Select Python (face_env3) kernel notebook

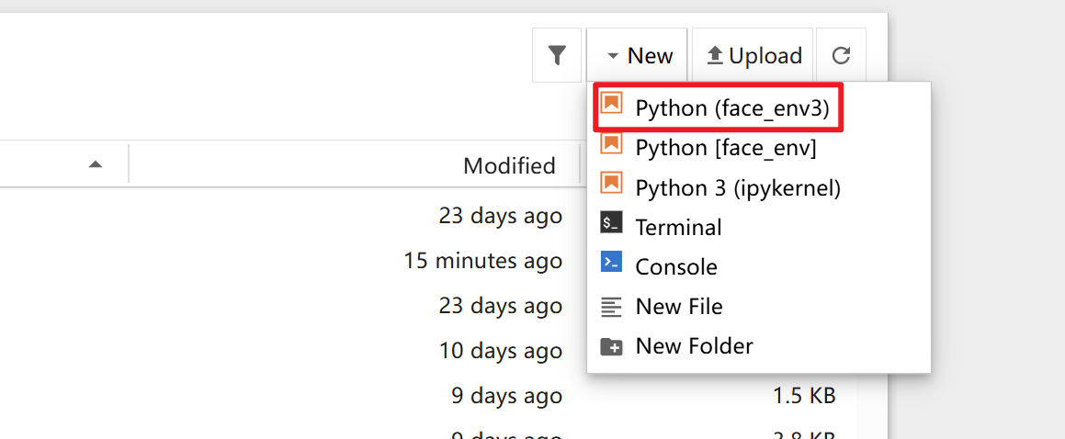coord(731,108)
